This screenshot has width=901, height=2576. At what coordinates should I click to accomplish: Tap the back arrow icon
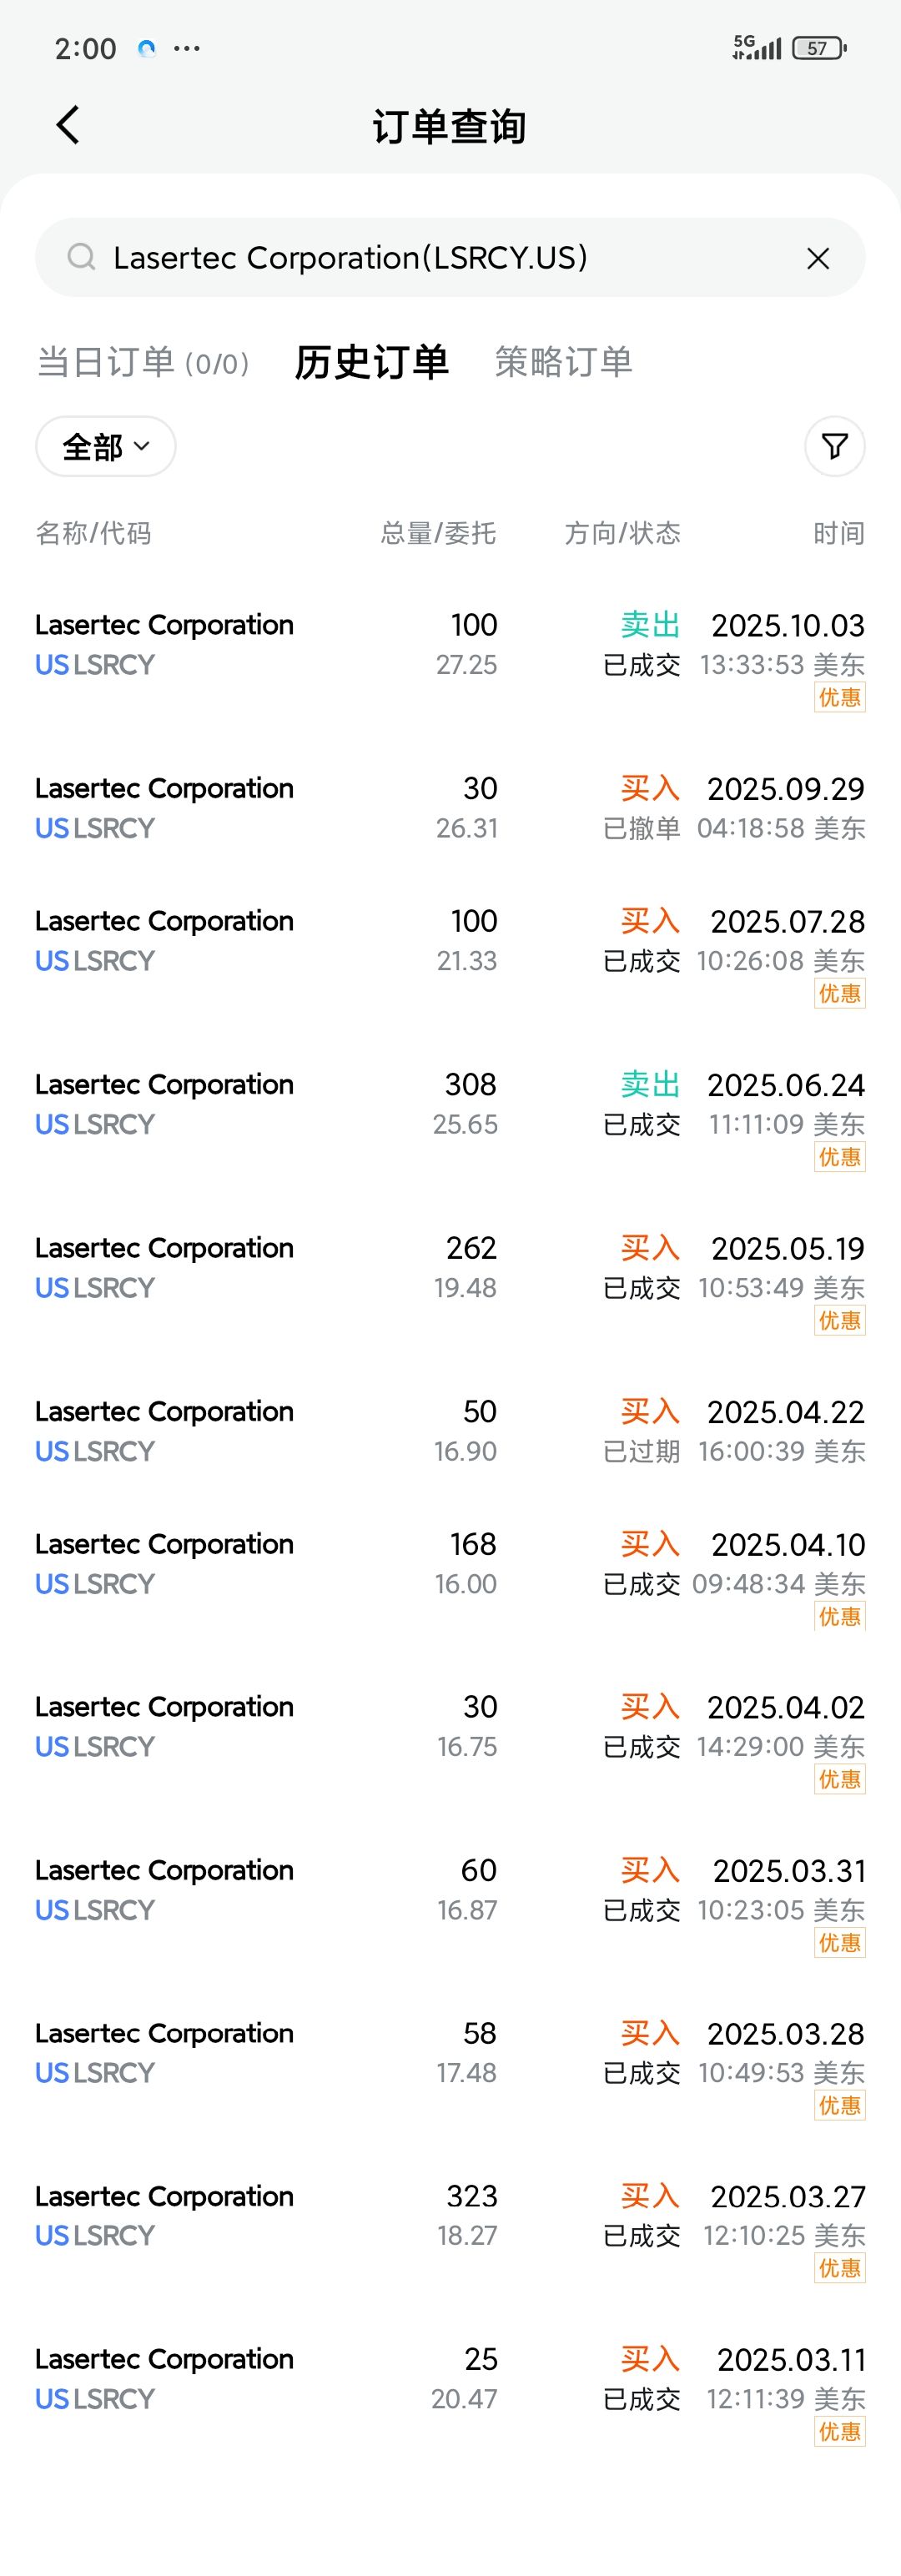tap(68, 125)
